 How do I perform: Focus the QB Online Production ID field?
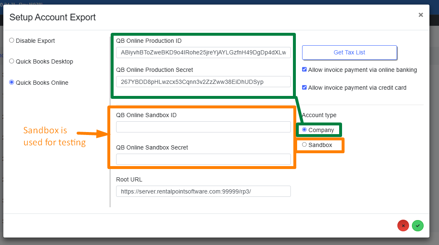coord(203,52)
